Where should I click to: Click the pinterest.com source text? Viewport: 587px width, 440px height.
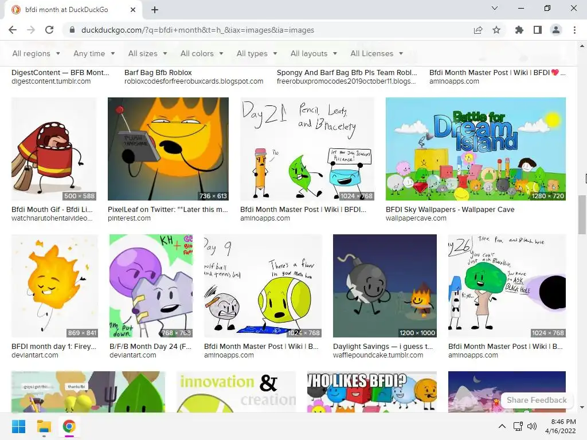(129, 218)
